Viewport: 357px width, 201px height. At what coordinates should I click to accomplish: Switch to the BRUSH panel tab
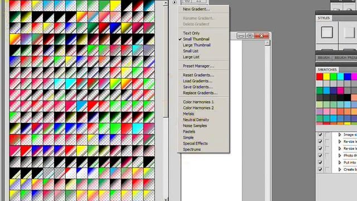[324, 58]
